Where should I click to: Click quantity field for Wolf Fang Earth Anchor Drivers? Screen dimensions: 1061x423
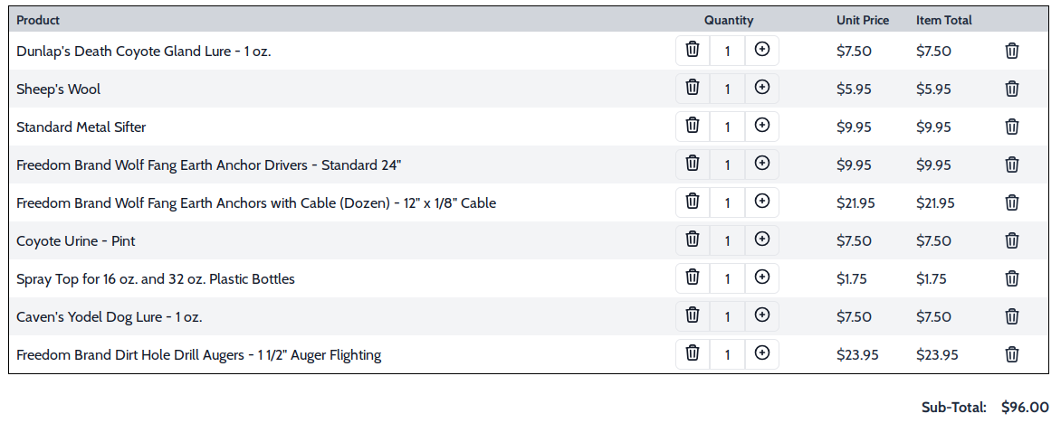(728, 164)
